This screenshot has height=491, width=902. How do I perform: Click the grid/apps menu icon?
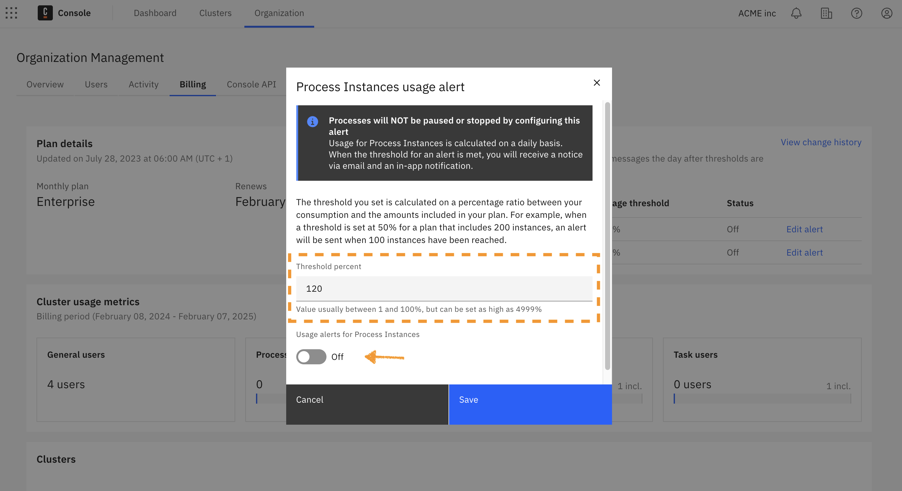[x=12, y=13]
